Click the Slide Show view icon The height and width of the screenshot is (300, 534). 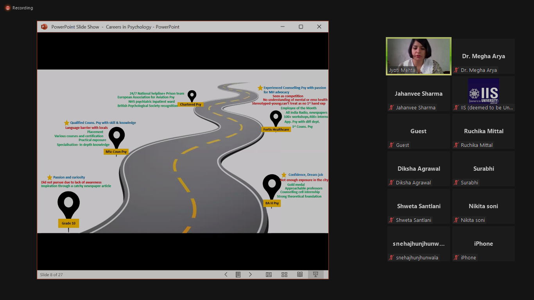click(x=315, y=275)
